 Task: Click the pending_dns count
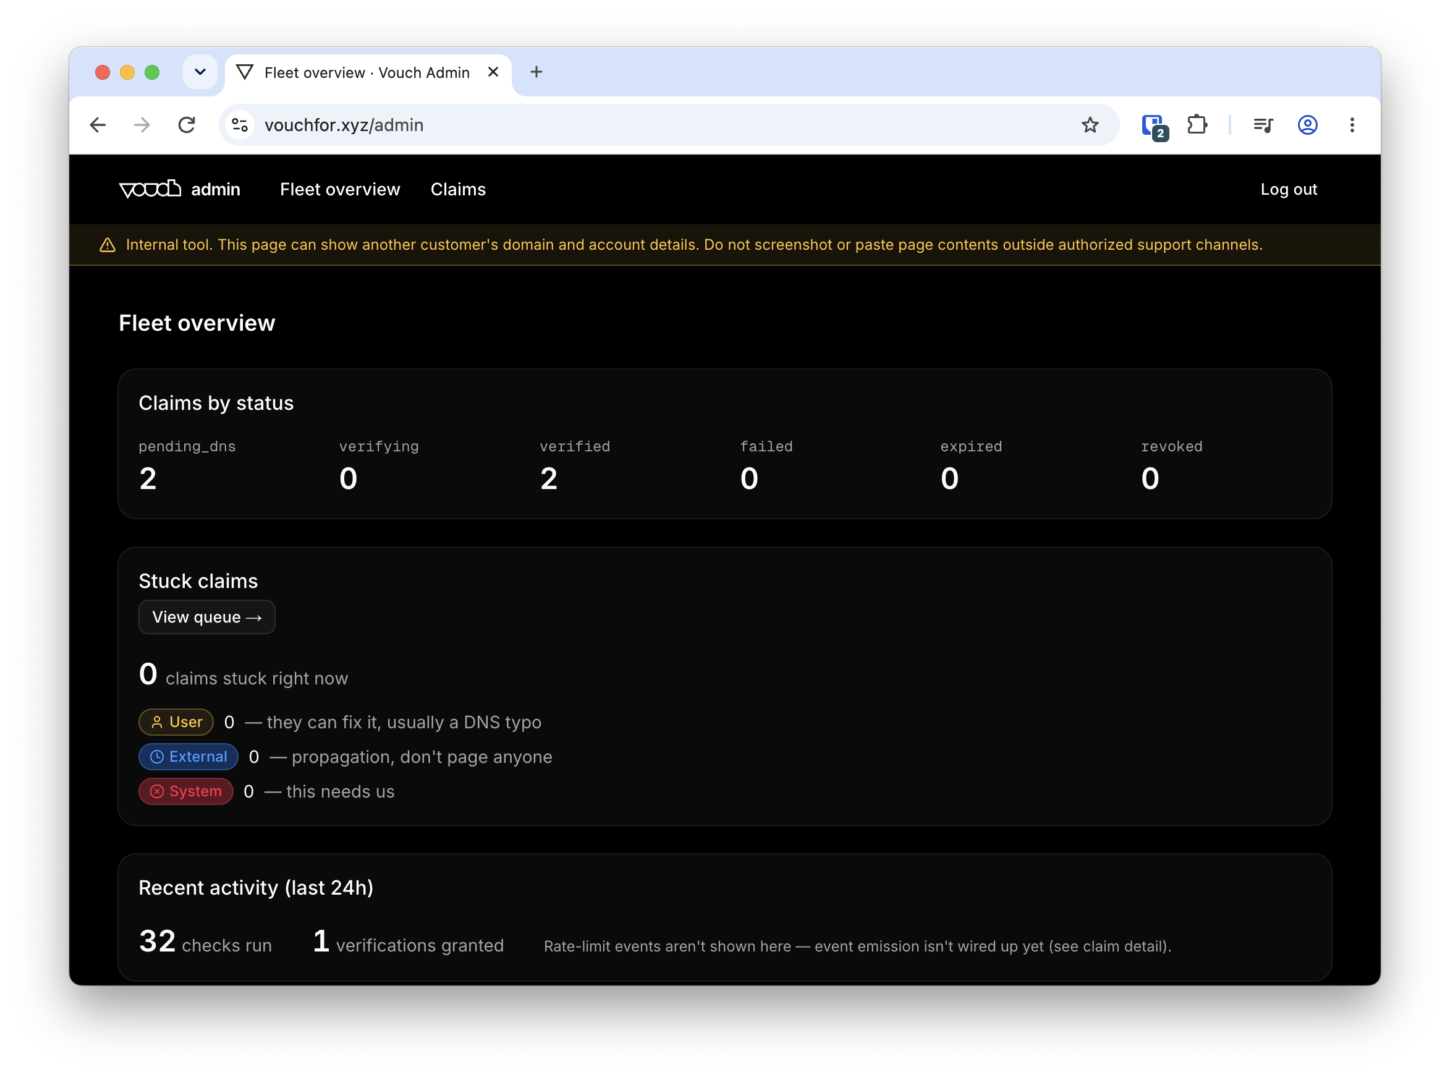coord(148,479)
